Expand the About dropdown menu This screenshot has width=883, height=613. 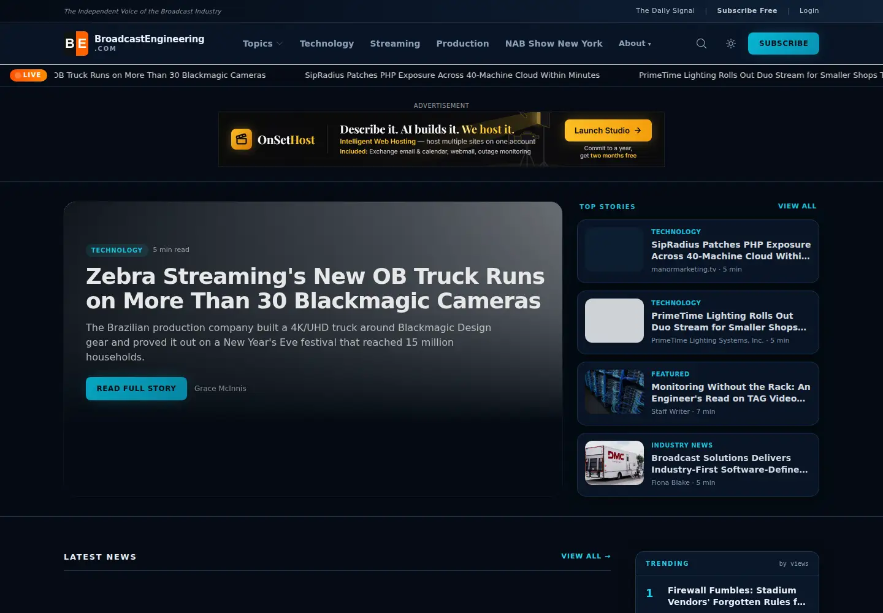[635, 44]
